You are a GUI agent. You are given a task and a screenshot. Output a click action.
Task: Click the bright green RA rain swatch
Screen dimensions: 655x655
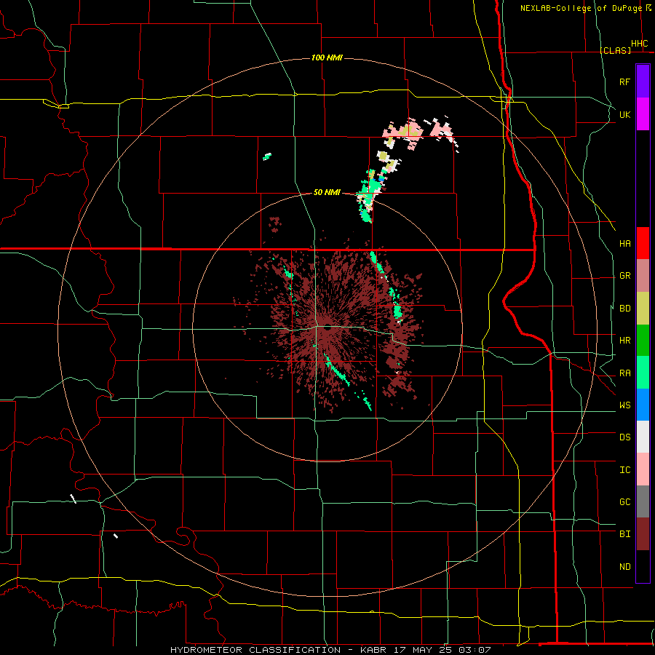(643, 373)
